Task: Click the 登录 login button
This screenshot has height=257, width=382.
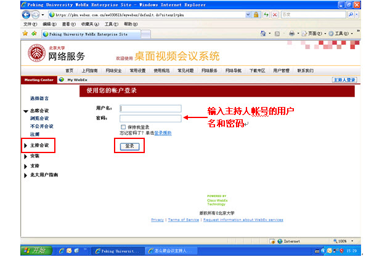Action: tap(129, 146)
